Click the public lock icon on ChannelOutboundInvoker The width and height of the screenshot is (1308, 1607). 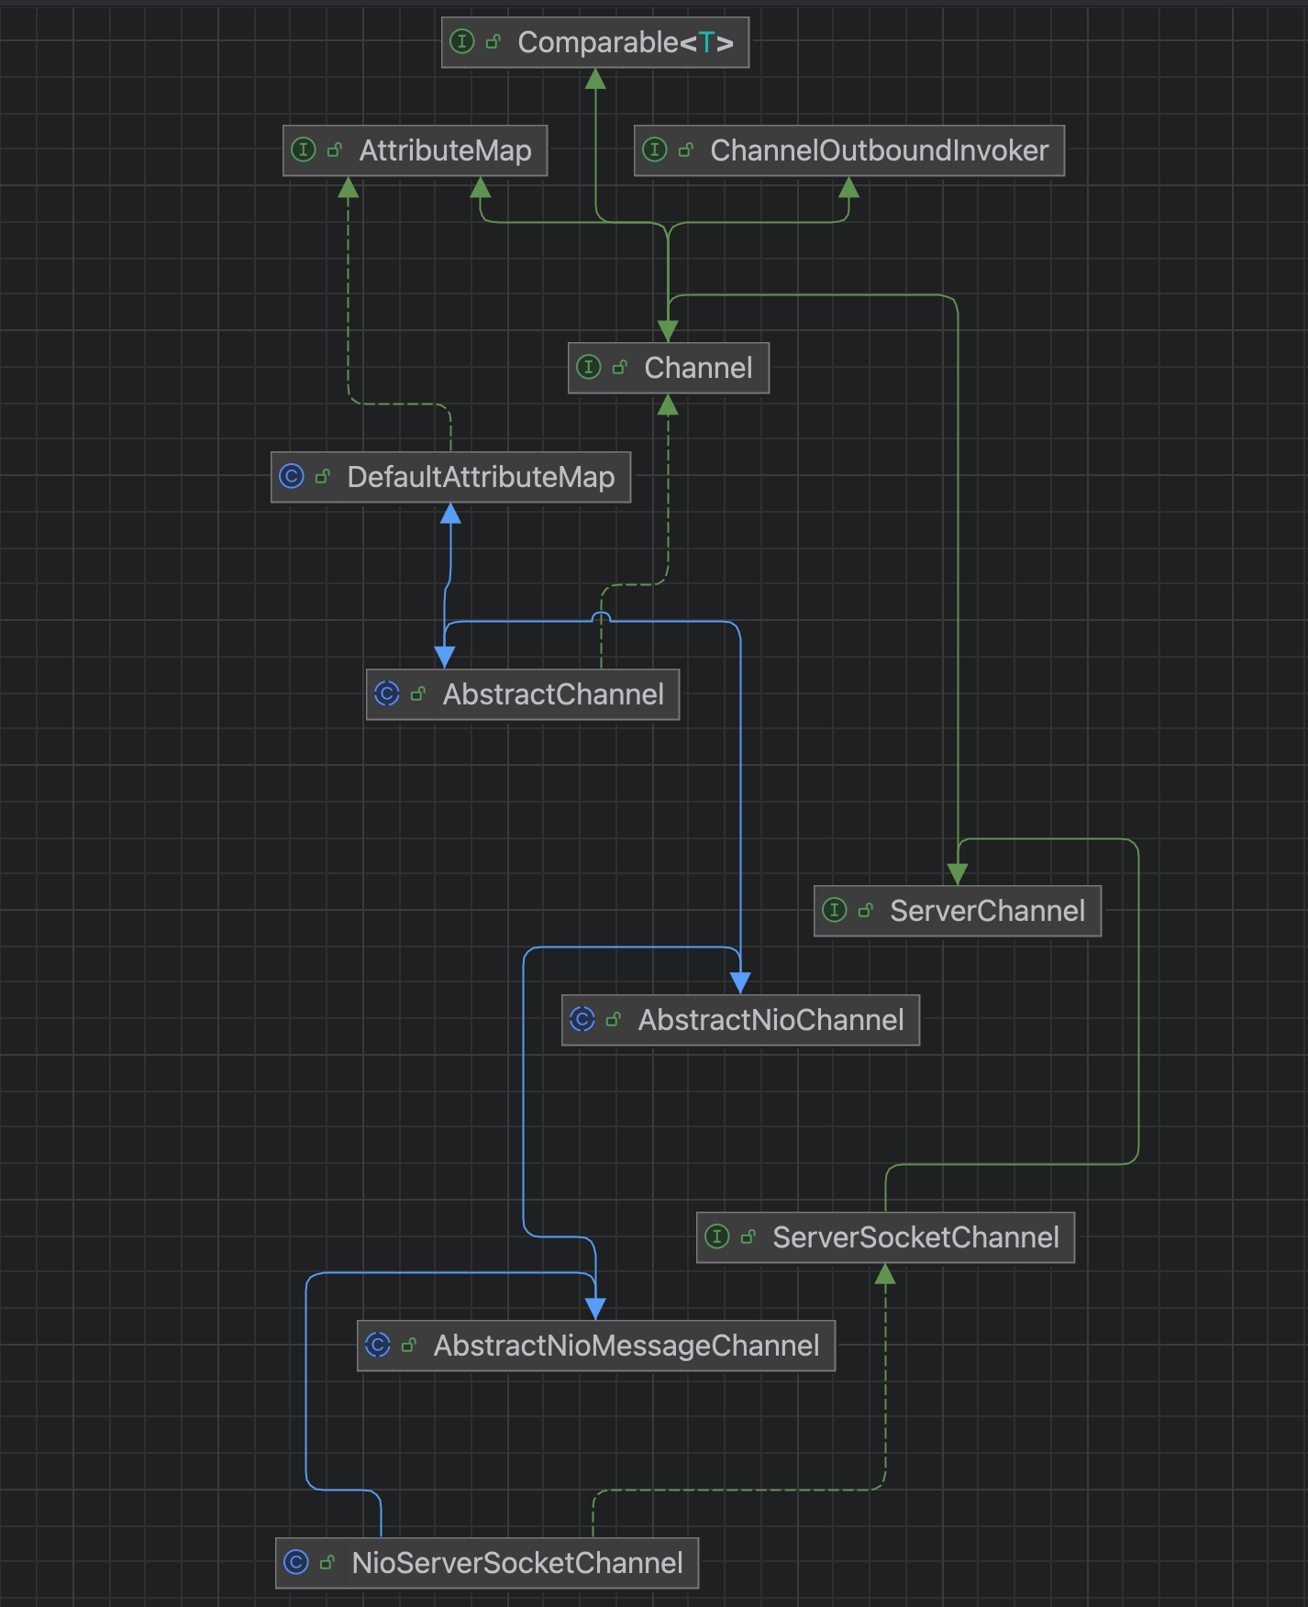(686, 150)
